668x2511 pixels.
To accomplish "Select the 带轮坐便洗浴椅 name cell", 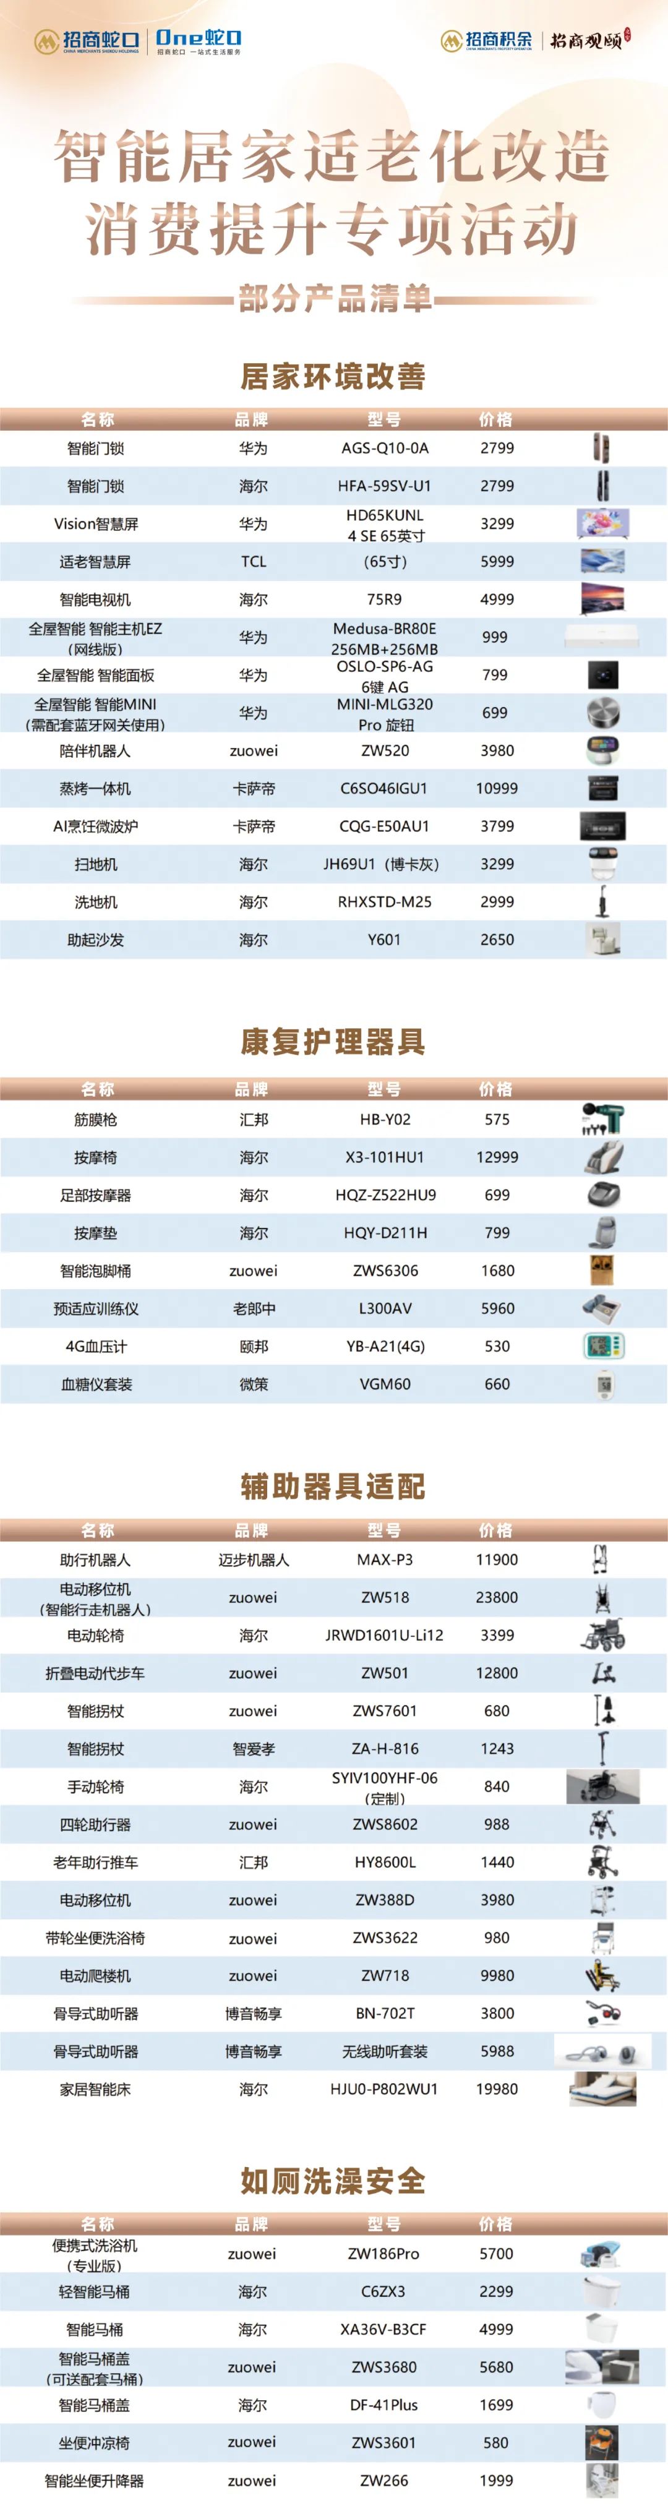I will [96, 1938].
